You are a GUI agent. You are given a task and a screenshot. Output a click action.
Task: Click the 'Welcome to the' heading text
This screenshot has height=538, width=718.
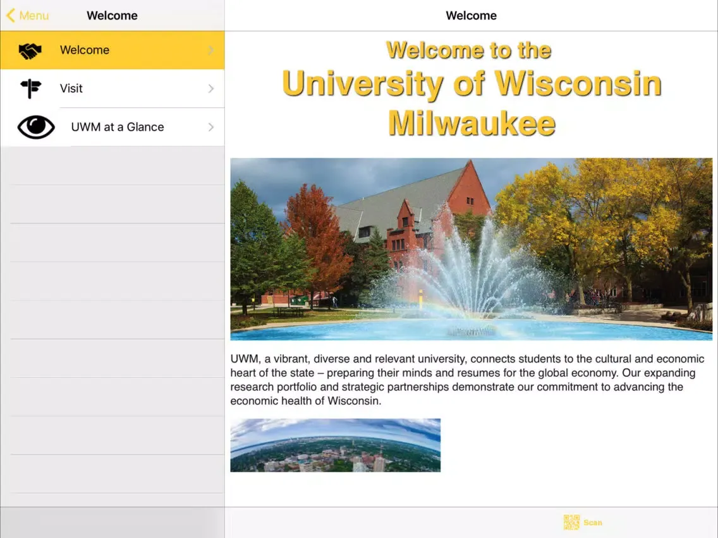coord(468,51)
